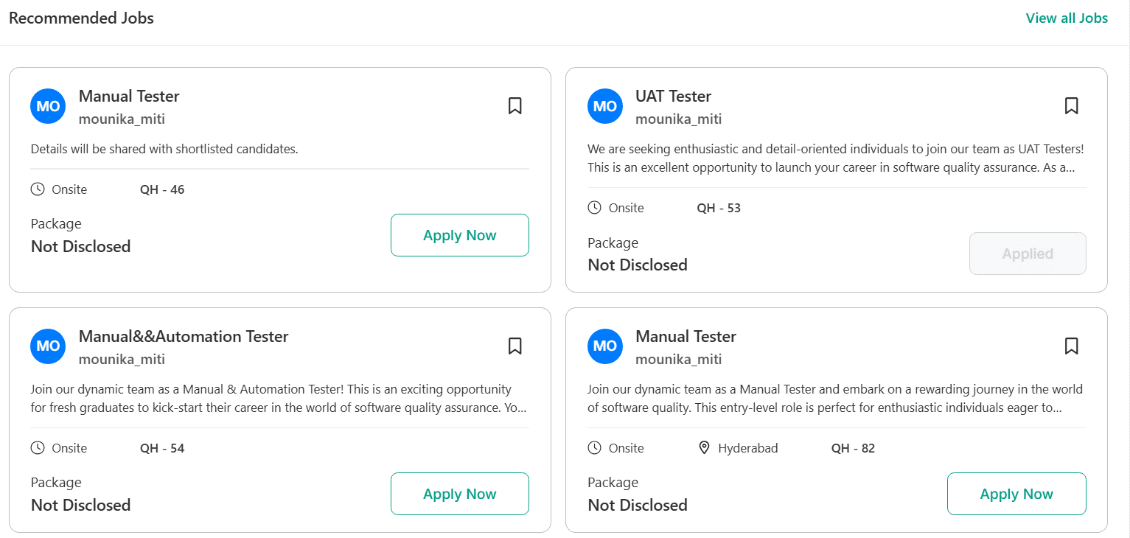
Task: Apply Now for the Hyderabad Manual Tester position
Action: [x=1016, y=494]
